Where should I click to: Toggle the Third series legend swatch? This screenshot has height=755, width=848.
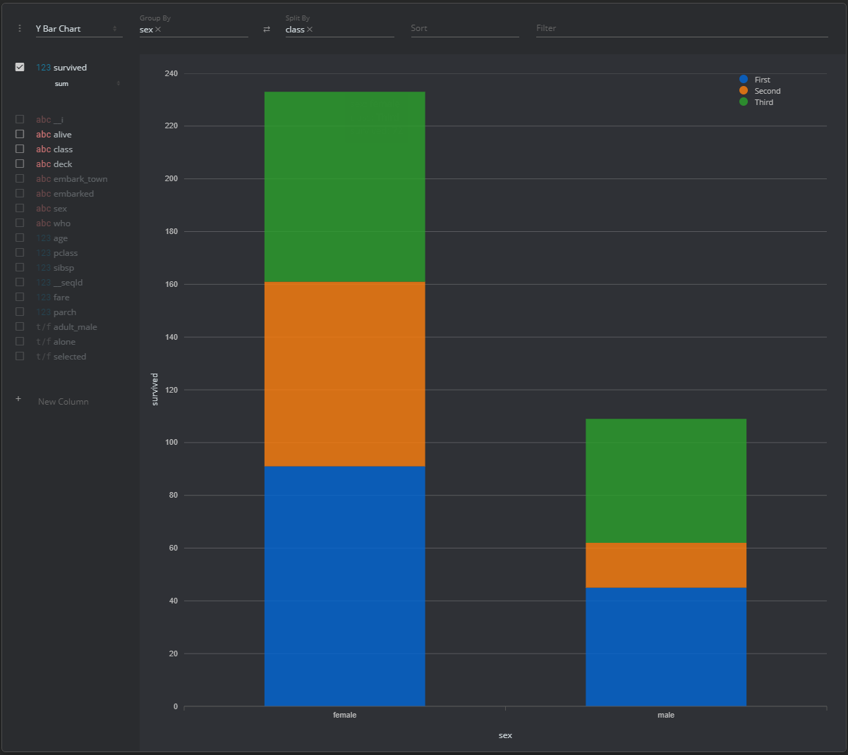coord(744,102)
